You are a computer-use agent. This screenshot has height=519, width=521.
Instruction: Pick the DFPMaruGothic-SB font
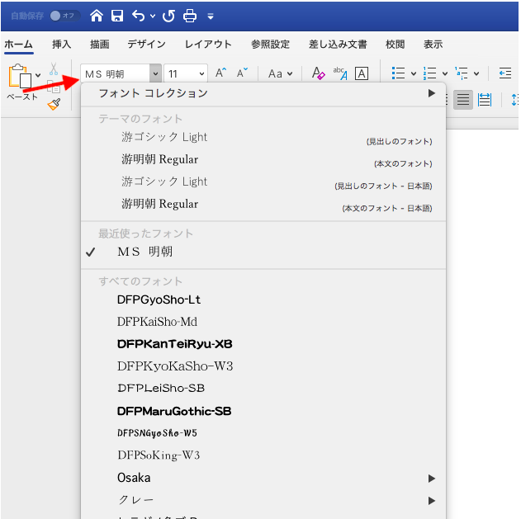tap(263, 411)
